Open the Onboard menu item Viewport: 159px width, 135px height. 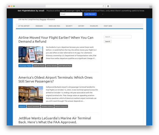[39, 26]
